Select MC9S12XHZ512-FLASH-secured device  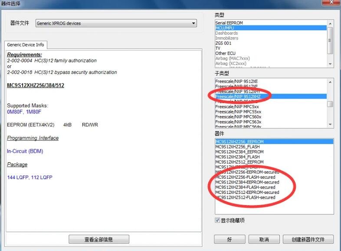coord(245,197)
